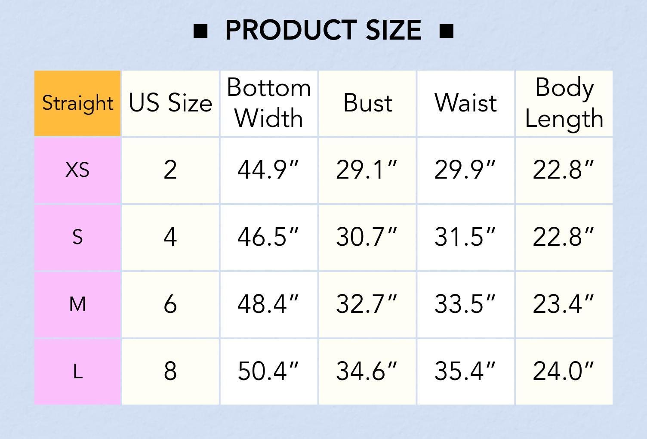Click the Body Length column header
647x439 pixels.
[x=564, y=103]
